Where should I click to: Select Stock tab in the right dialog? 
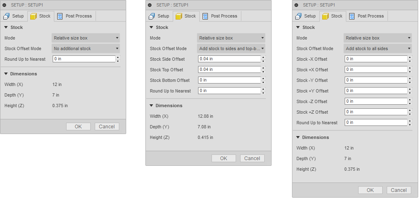click(x=333, y=16)
